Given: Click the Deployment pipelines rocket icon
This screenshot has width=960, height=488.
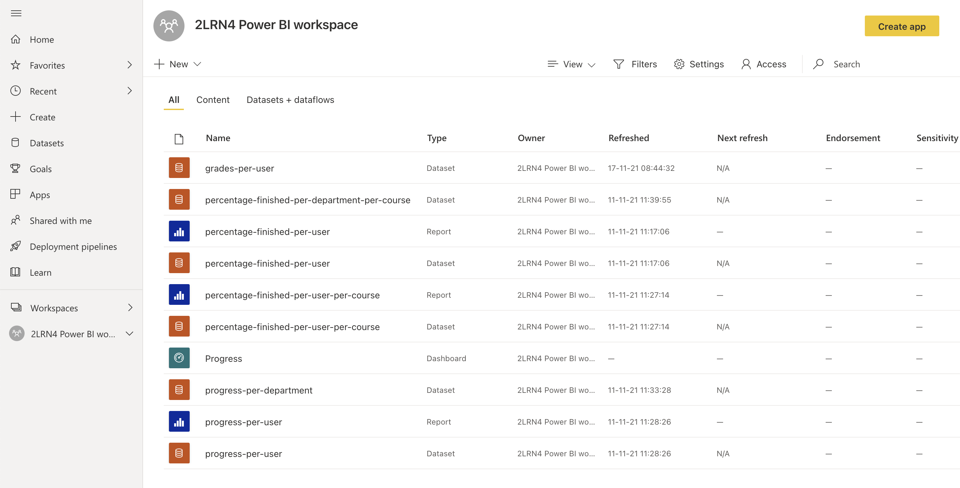Looking at the screenshot, I should click(15, 246).
